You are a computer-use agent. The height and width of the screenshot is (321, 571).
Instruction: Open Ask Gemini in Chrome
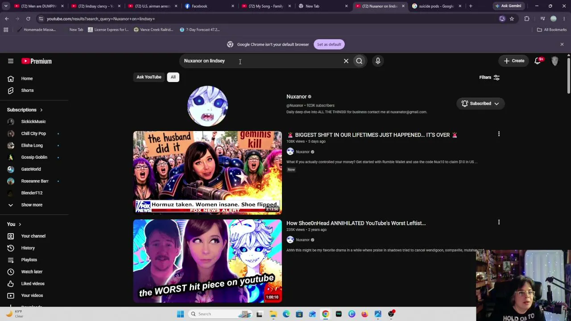click(508, 6)
